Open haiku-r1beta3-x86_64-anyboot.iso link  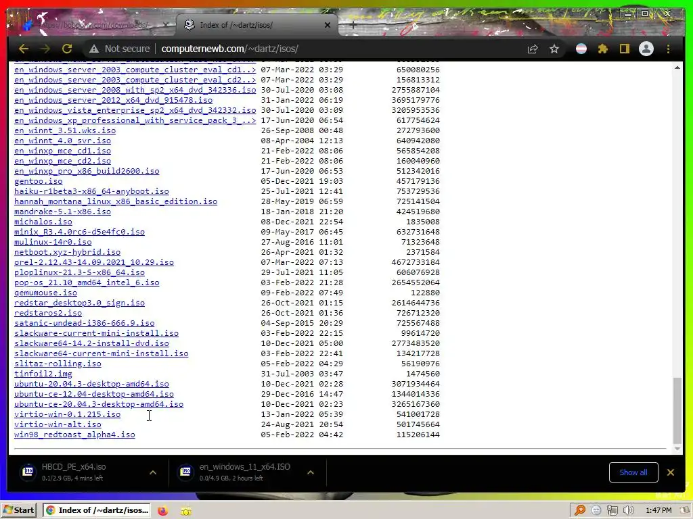[x=91, y=191]
